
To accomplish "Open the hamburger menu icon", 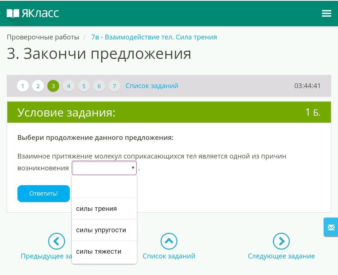I will pyautogui.click(x=326, y=13).
